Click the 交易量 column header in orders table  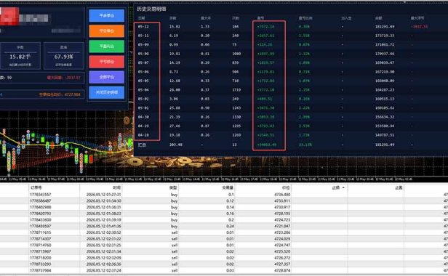[x=228, y=188]
